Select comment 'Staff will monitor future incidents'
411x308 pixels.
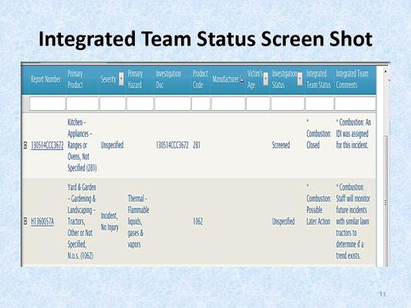[x=353, y=222]
